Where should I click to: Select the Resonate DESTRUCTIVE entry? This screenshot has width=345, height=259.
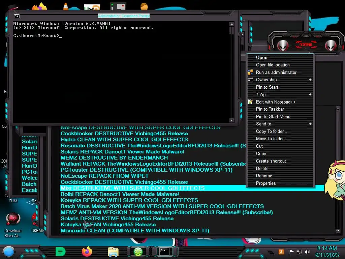click(153, 146)
